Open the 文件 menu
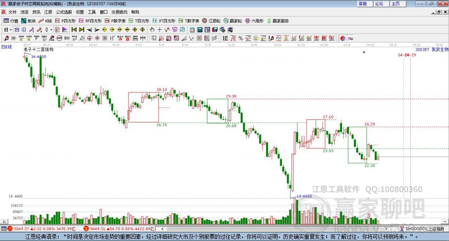The image size is (449, 241). point(12,12)
